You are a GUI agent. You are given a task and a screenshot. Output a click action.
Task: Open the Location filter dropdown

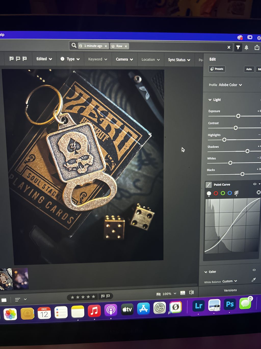151,60
